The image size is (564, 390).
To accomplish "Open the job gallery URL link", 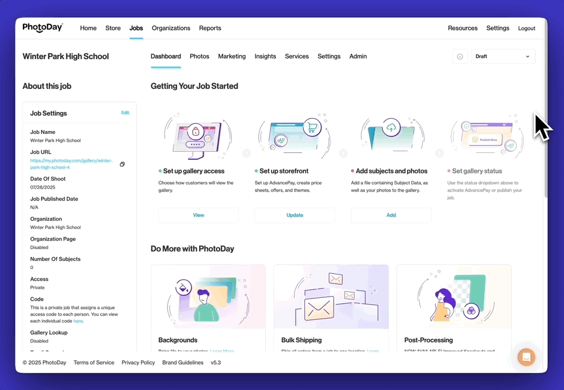I will 71,164.
